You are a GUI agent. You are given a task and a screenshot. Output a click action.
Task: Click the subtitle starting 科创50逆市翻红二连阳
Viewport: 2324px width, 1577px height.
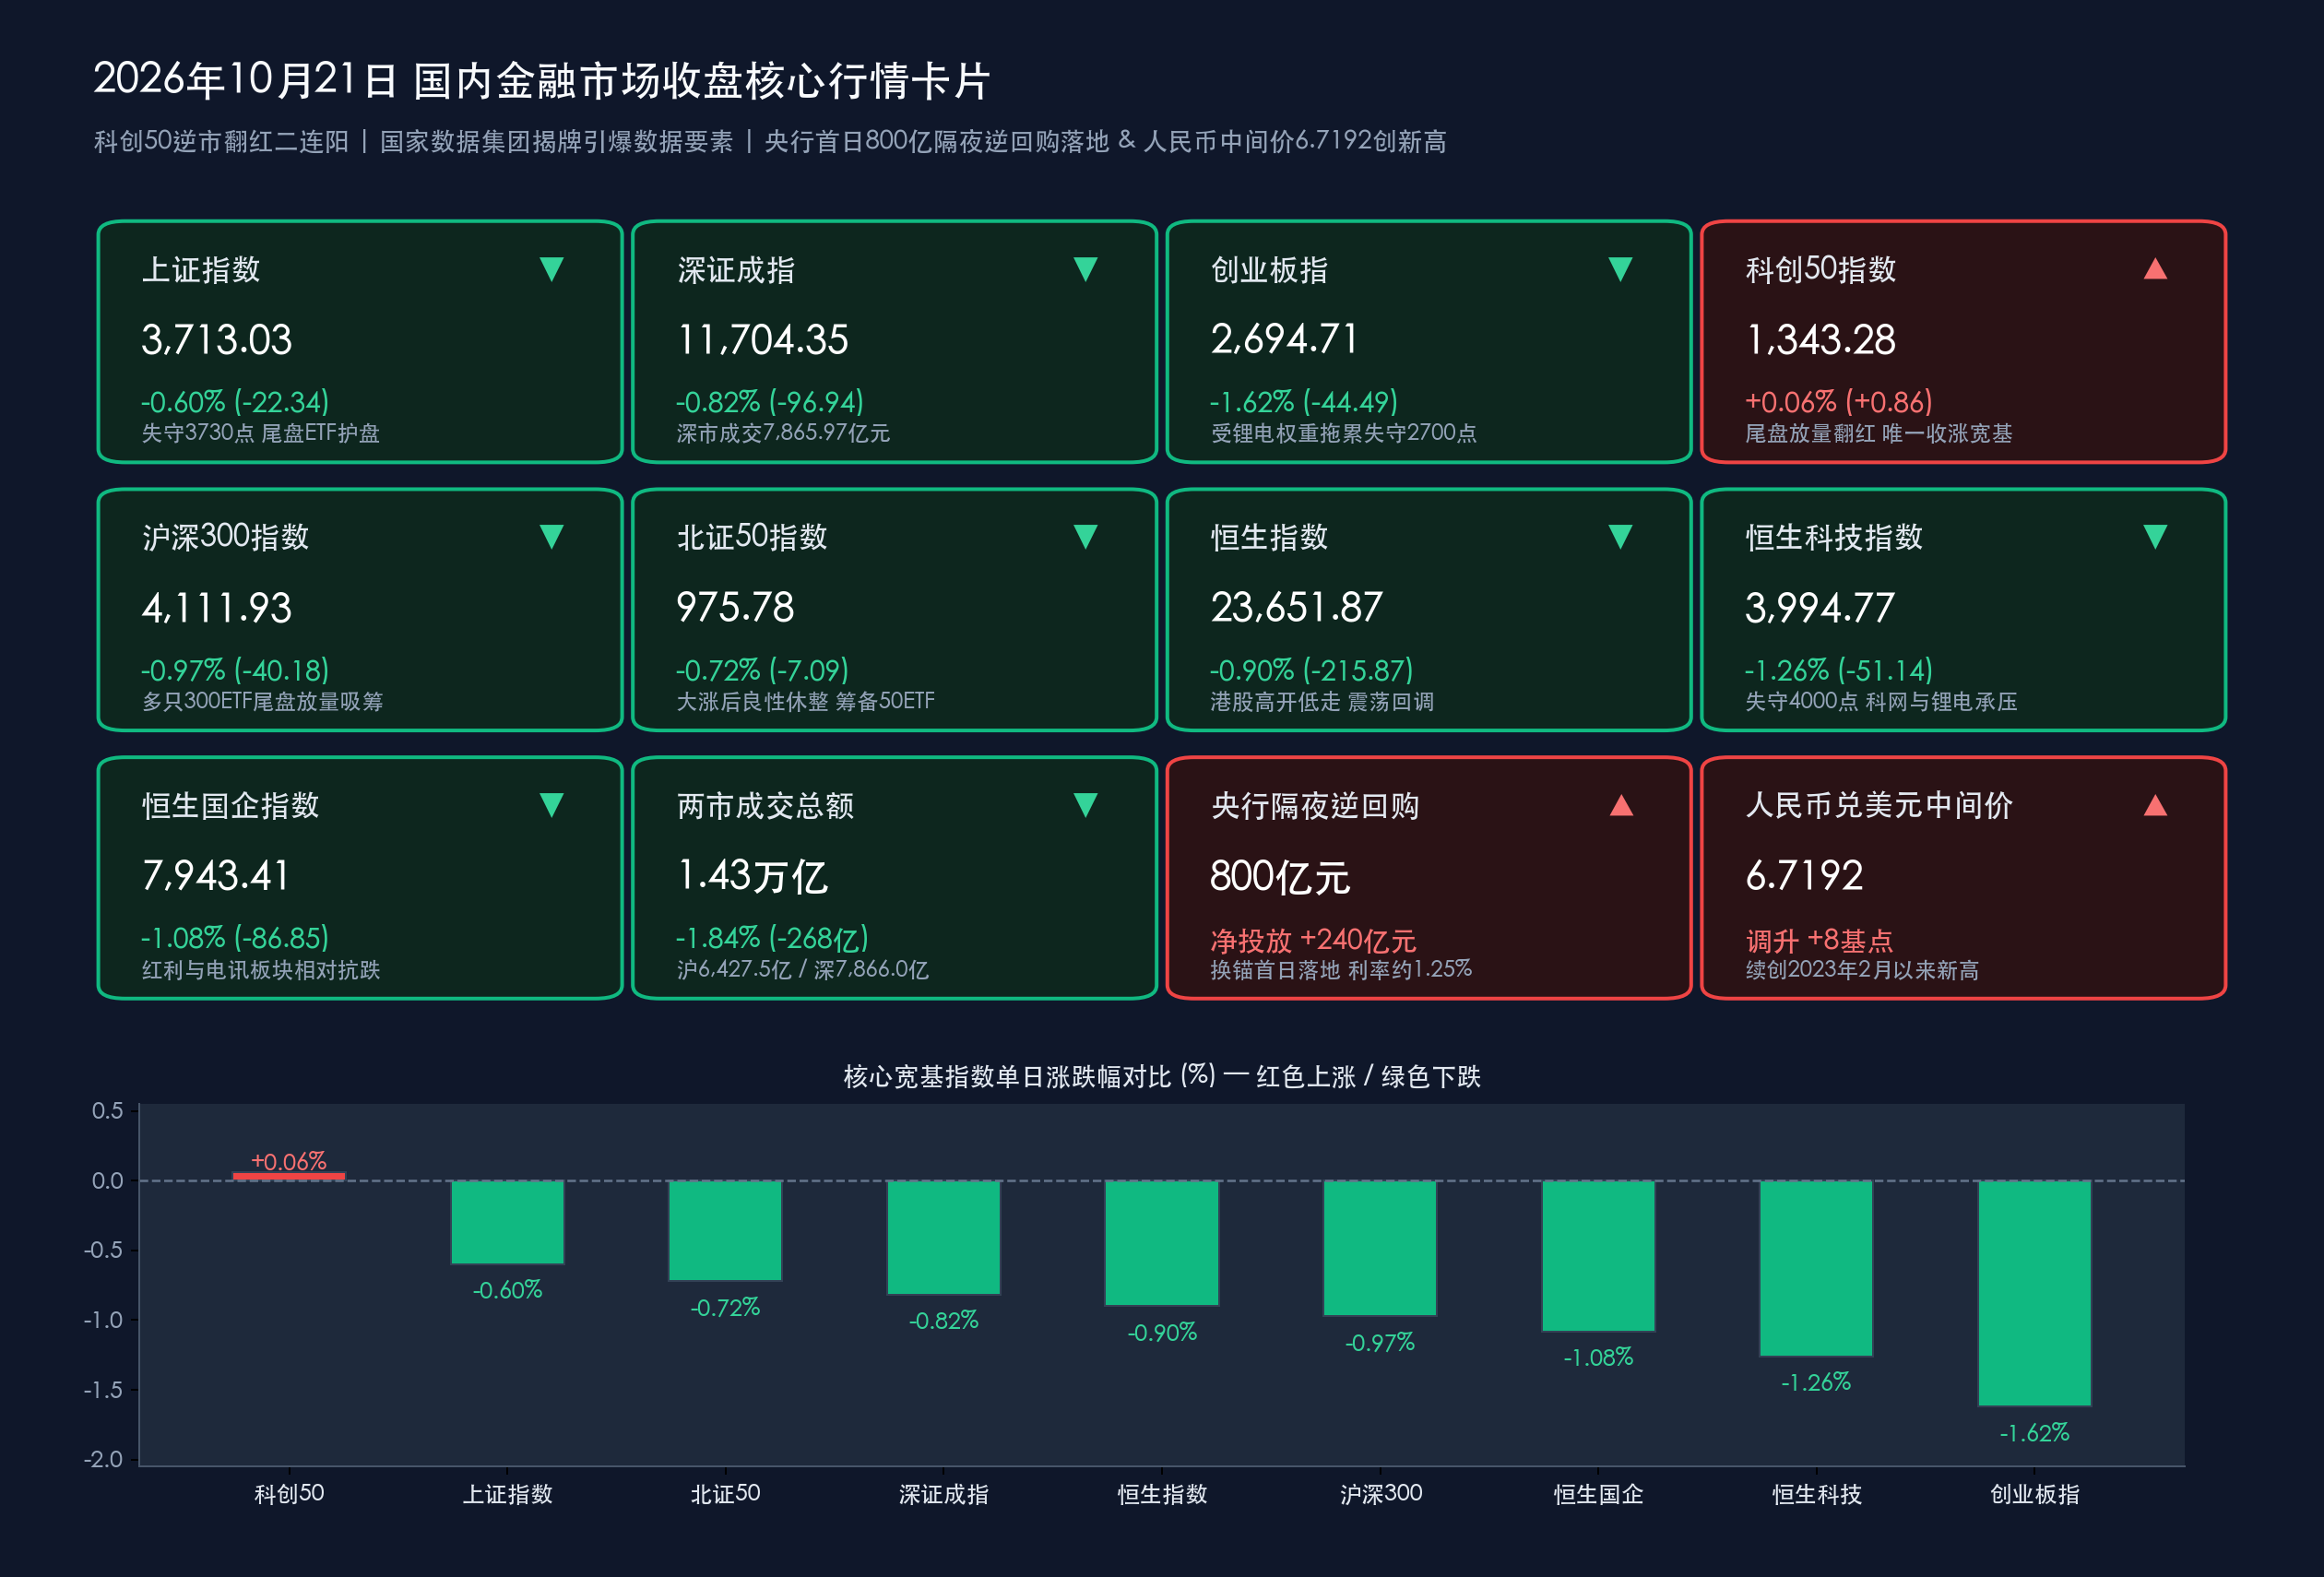(770, 141)
